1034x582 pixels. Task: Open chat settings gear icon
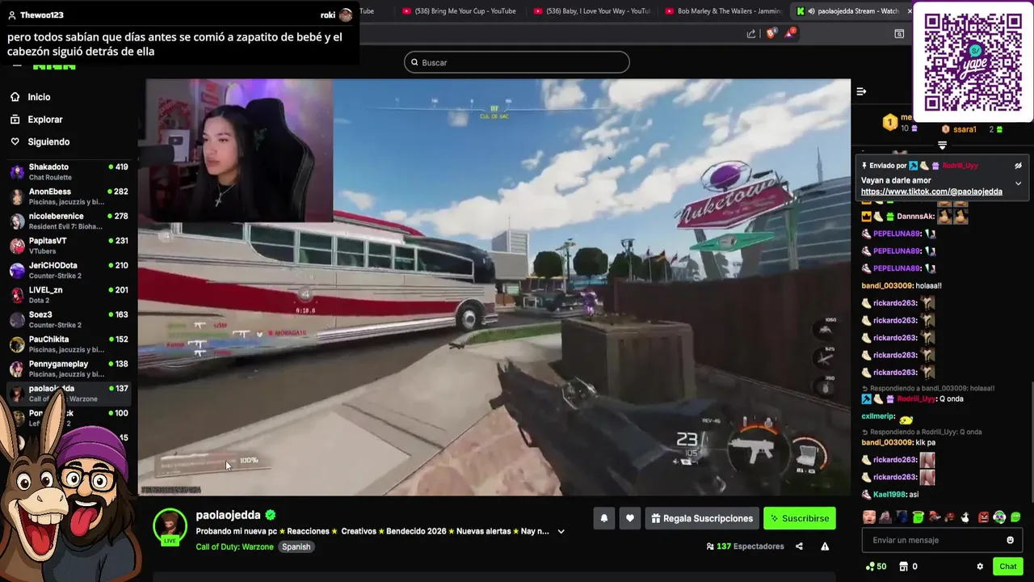[x=980, y=567]
